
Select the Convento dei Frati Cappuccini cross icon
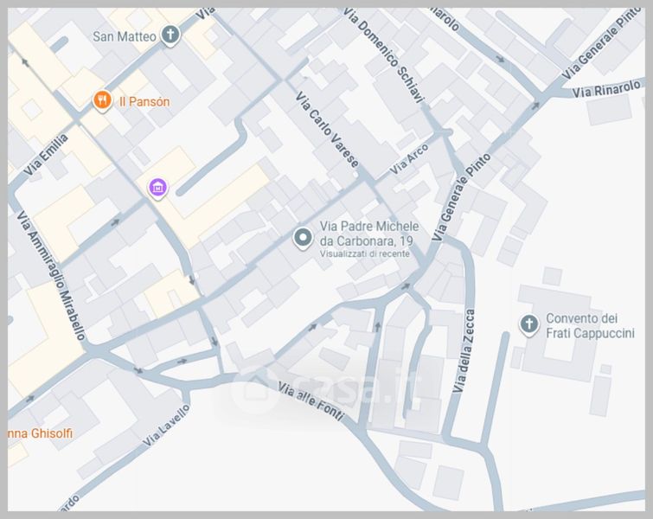[529, 324]
